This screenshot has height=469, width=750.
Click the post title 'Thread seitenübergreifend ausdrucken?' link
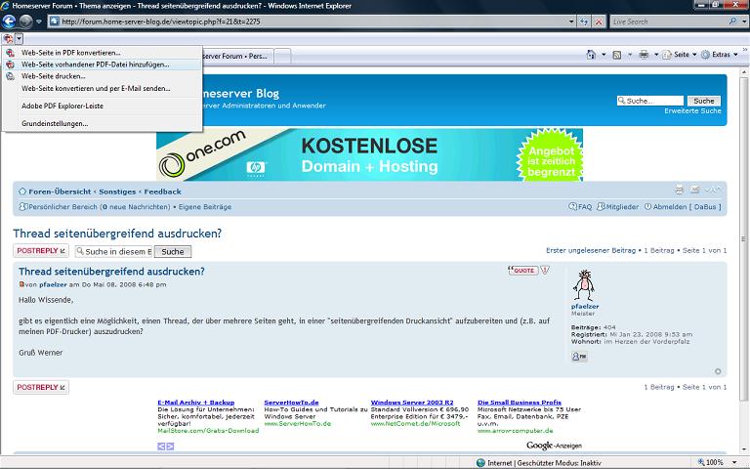coord(111,272)
